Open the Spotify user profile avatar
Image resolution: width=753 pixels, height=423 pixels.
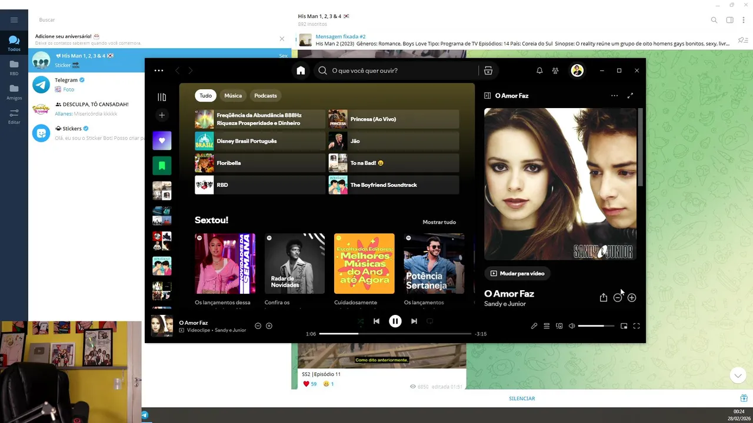pos(577,70)
